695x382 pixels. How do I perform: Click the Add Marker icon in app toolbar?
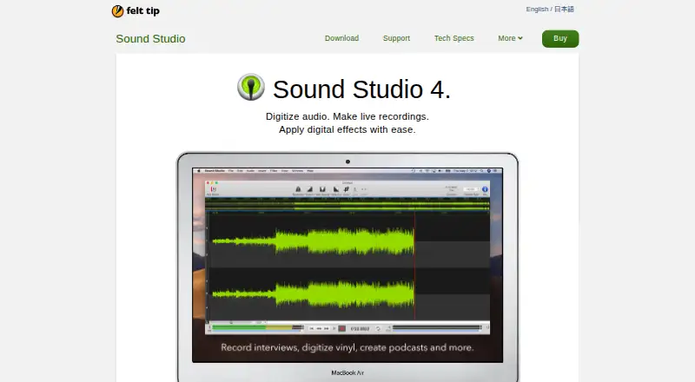213,189
